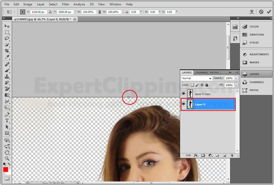Pick the Crop tool

(7, 51)
